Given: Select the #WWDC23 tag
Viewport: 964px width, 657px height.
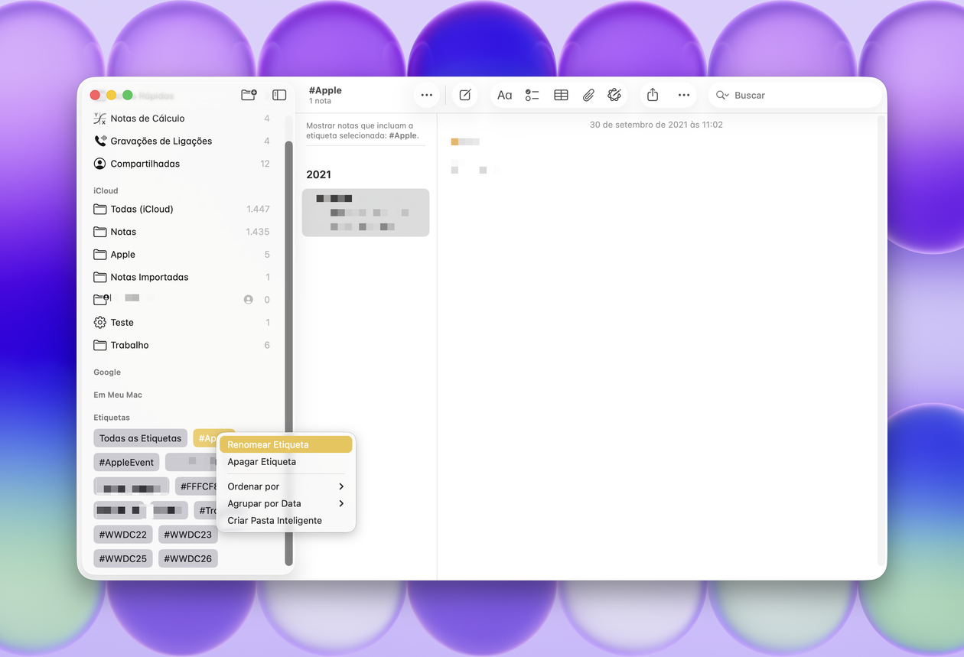Looking at the screenshot, I should tap(187, 535).
